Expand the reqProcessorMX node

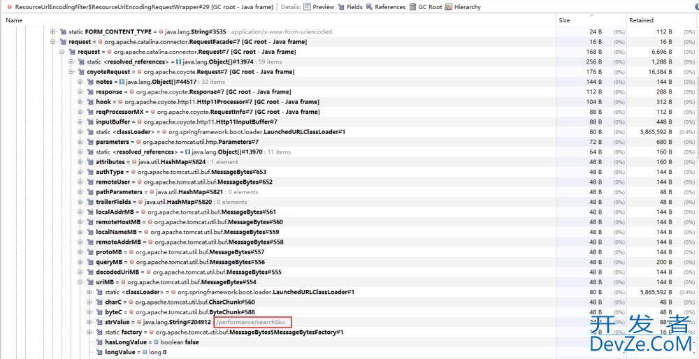pos(80,112)
